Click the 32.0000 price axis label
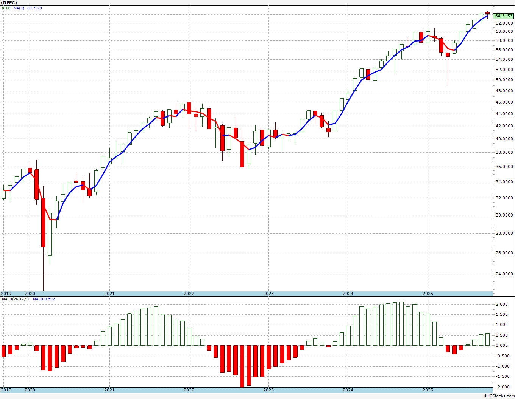The width and height of the screenshot is (515, 399). point(504,198)
